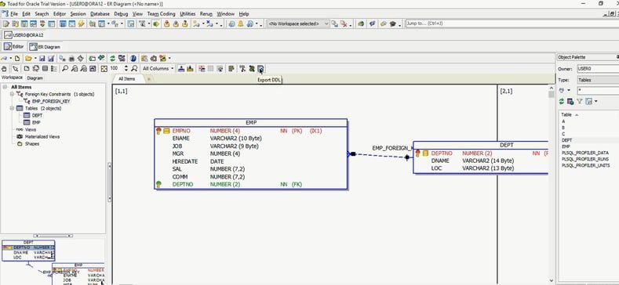Open the Owner USER0 dropdown
The height and width of the screenshot is (285, 619).
(x=598, y=69)
